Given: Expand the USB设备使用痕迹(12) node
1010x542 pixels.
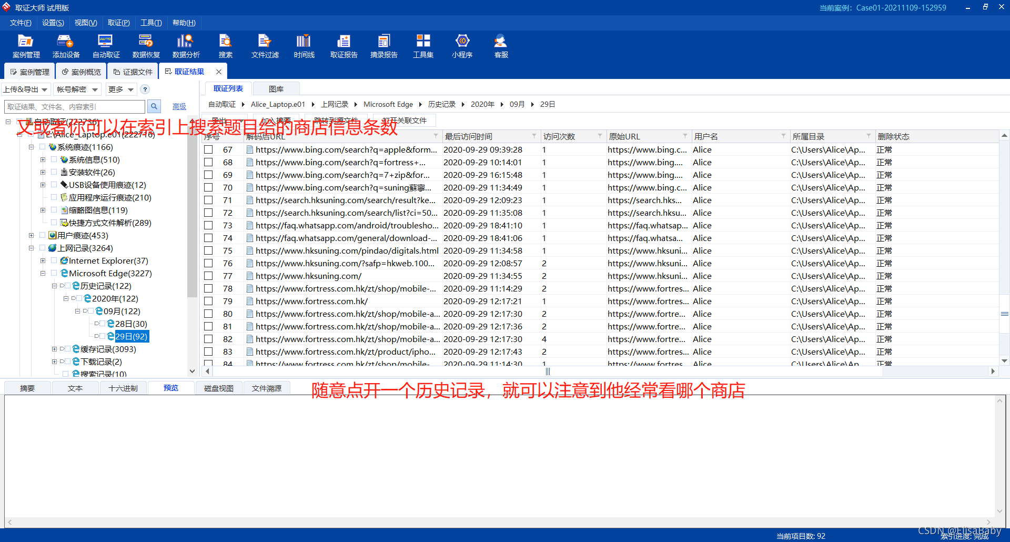Looking at the screenshot, I should tap(43, 185).
